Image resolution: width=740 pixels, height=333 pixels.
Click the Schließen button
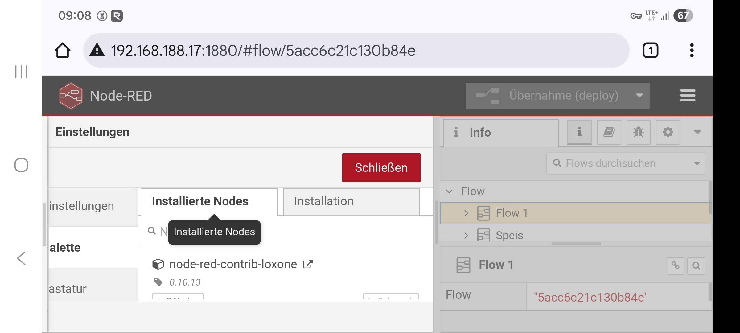click(x=381, y=168)
